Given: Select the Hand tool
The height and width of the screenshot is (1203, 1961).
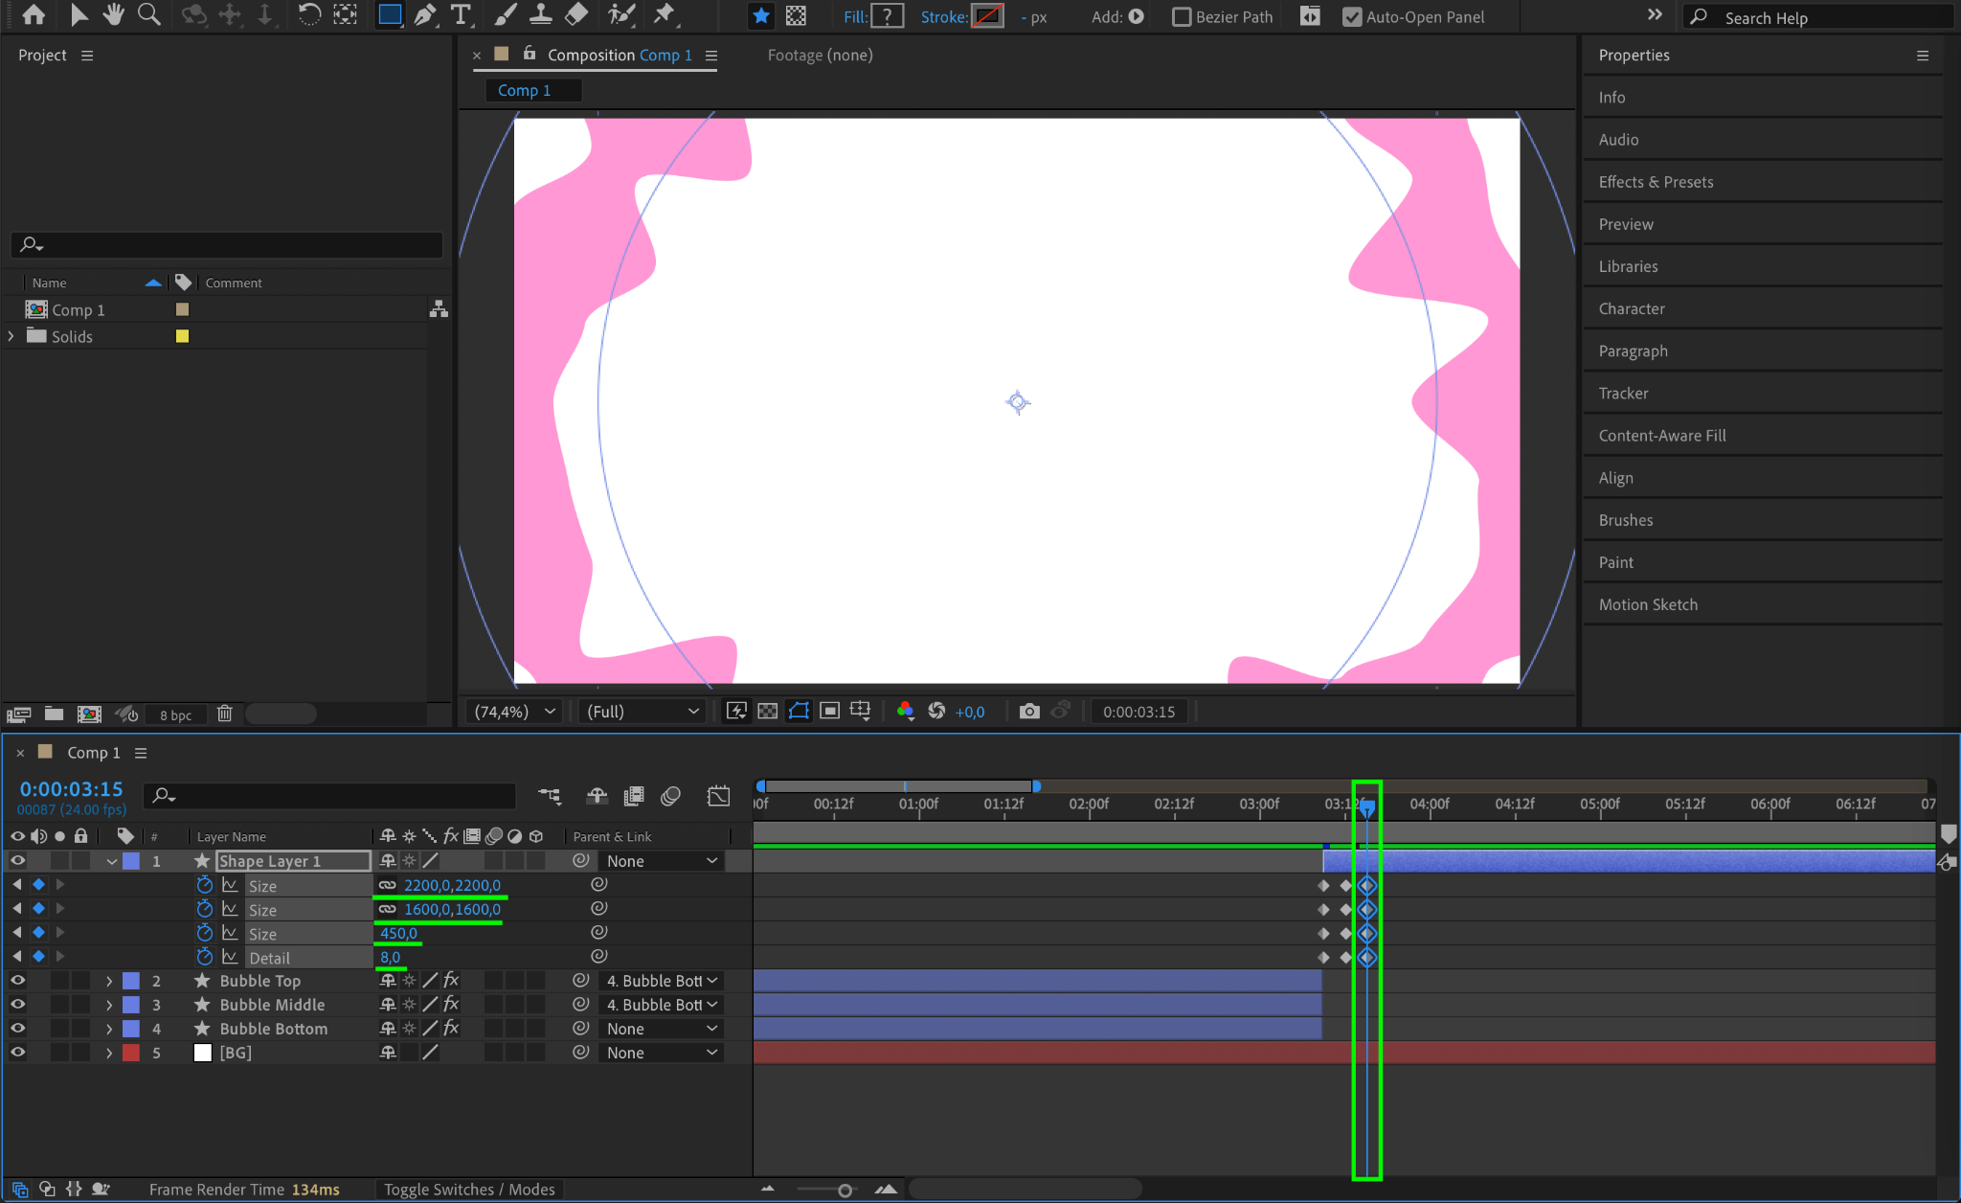Looking at the screenshot, I should point(114,15).
